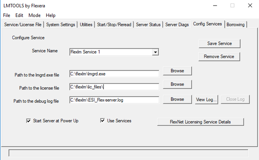Image resolution: width=259 pixels, height=160 pixels.
Task: Browse for the lmgrd.exe file path
Action: coord(177,71)
